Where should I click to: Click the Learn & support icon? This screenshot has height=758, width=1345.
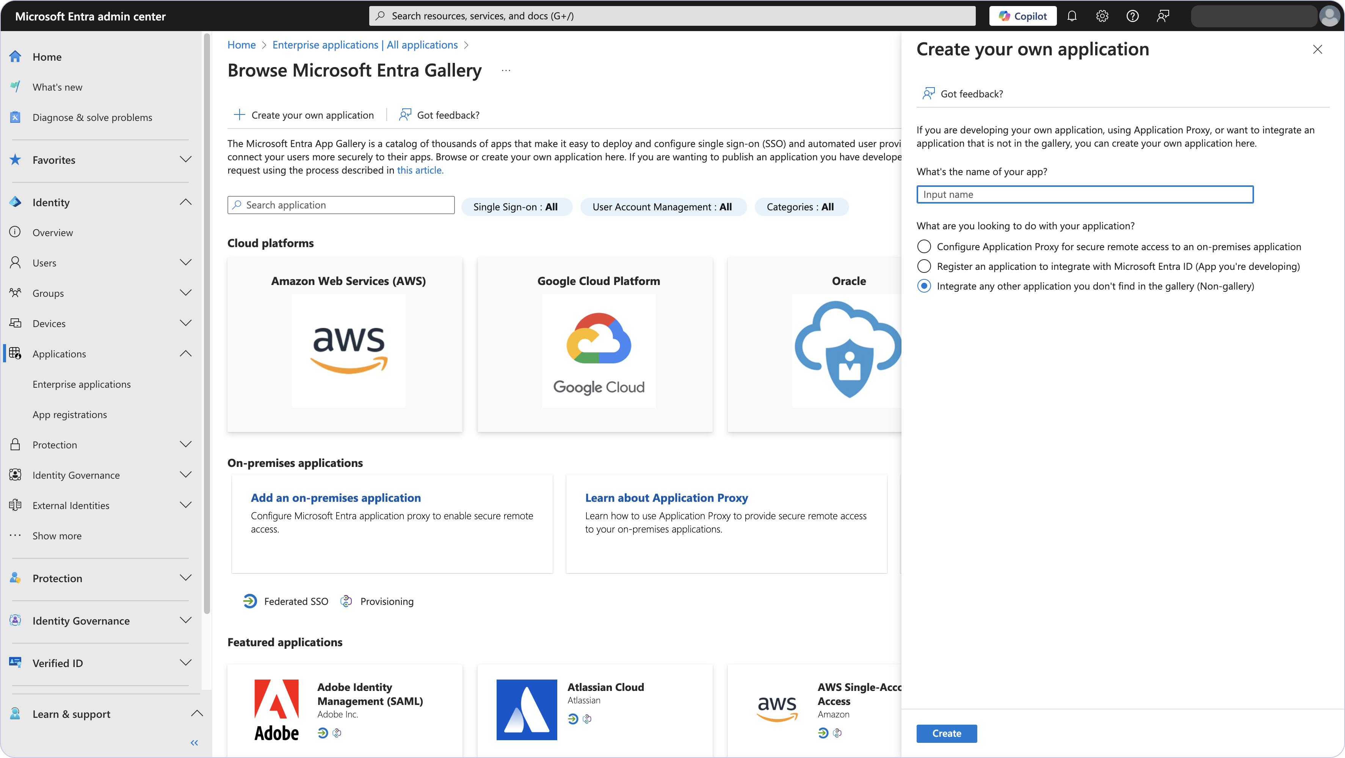tap(15, 713)
